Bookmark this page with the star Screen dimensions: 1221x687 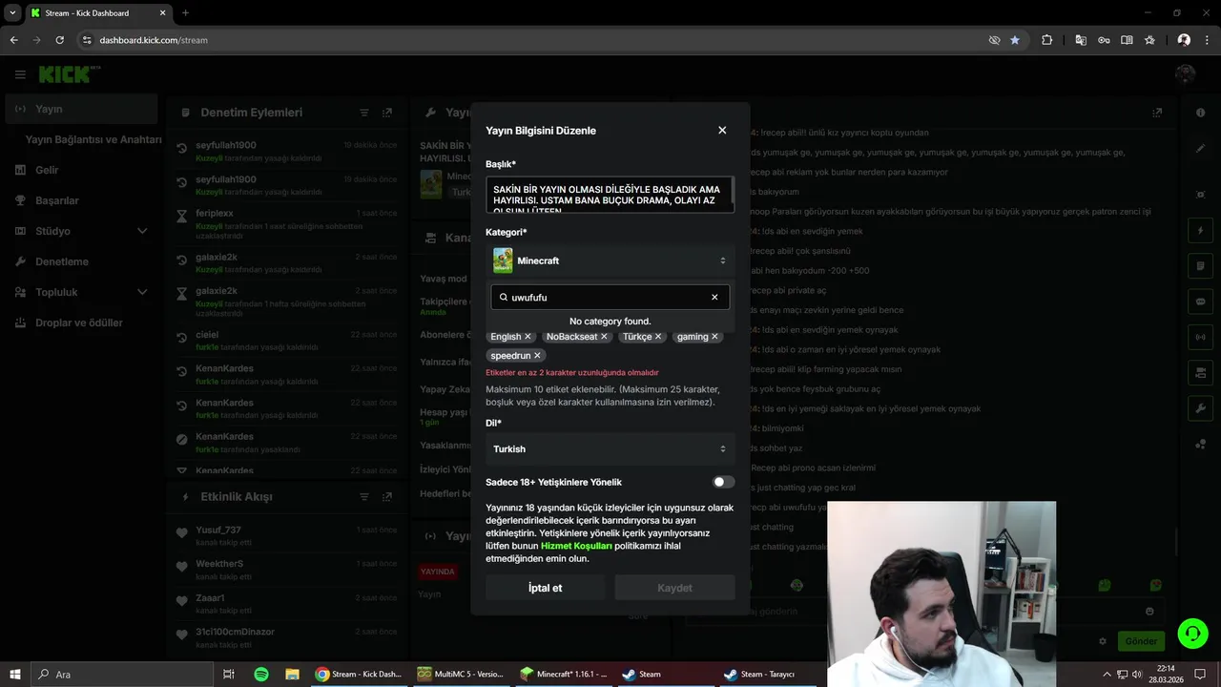coord(1014,40)
